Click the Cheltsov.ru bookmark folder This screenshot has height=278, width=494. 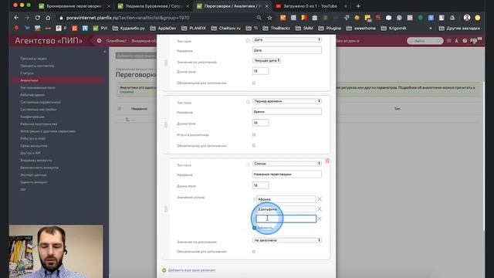point(225,29)
